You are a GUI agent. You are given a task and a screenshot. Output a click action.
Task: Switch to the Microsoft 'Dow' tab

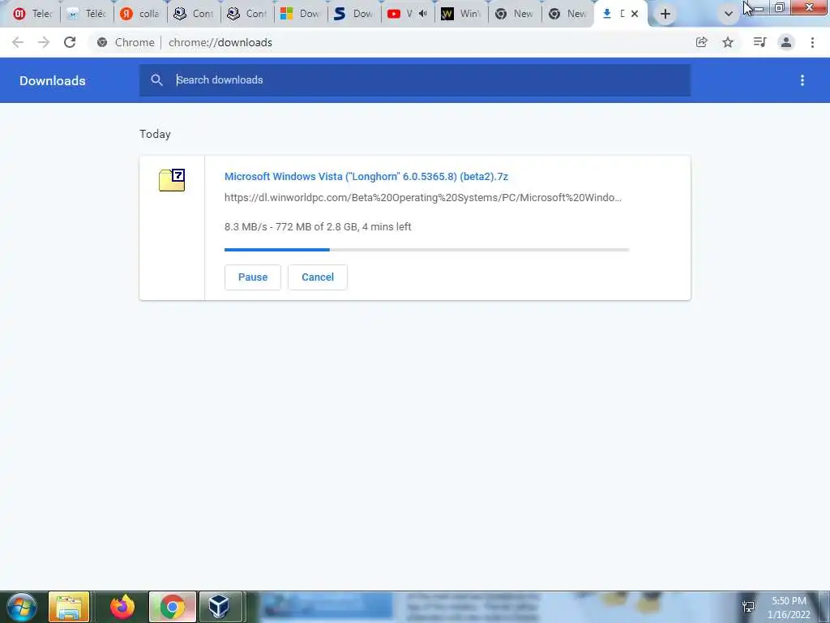[300, 14]
